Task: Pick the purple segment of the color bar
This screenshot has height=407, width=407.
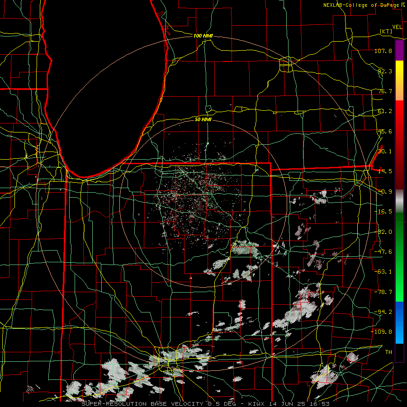Action: click(399, 50)
